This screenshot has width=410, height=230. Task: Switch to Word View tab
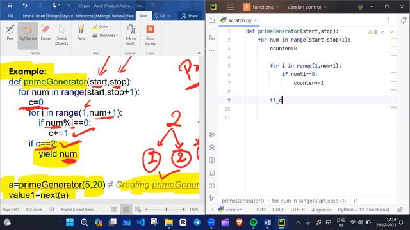129,16
